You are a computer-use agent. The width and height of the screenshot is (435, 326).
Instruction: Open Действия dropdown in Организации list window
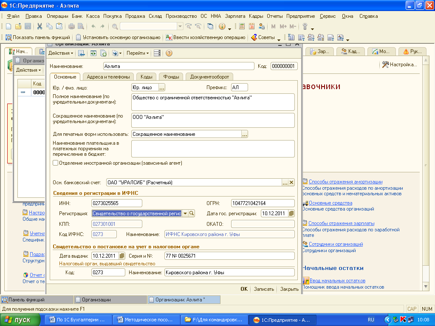coord(28,70)
